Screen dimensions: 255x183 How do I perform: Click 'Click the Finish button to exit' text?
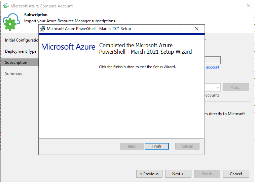tap(137, 67)
